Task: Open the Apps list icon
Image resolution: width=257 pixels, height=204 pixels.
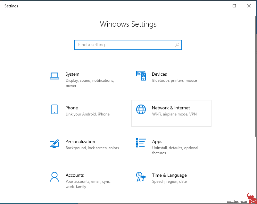Action: 141,143
